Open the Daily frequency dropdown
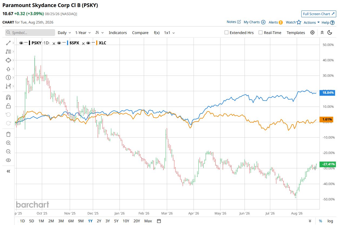 (64, 33)
